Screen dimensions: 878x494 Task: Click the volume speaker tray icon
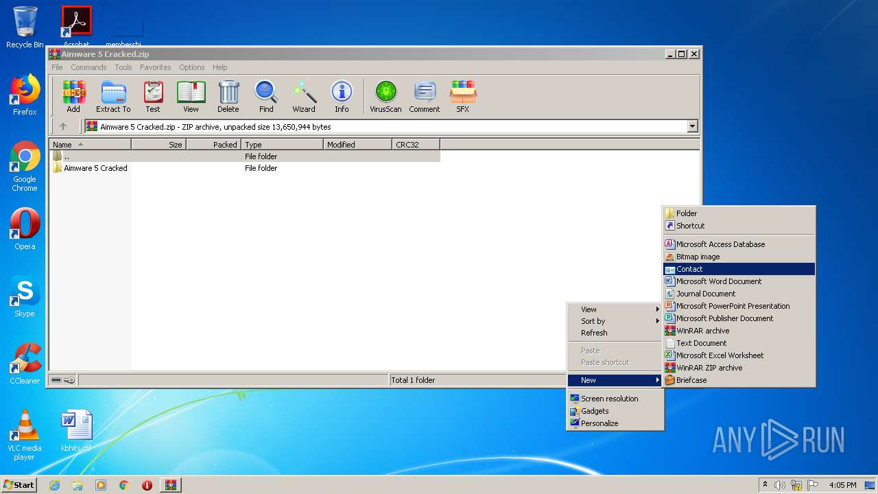click(x=780, y=485)
